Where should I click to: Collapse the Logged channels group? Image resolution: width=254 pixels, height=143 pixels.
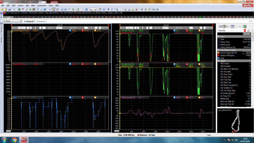tap(218, 61)
